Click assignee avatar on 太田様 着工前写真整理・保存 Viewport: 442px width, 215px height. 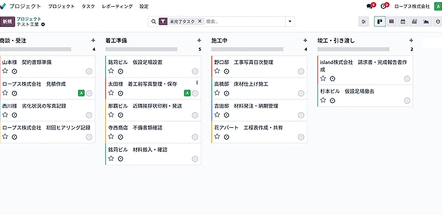[187, 93]
